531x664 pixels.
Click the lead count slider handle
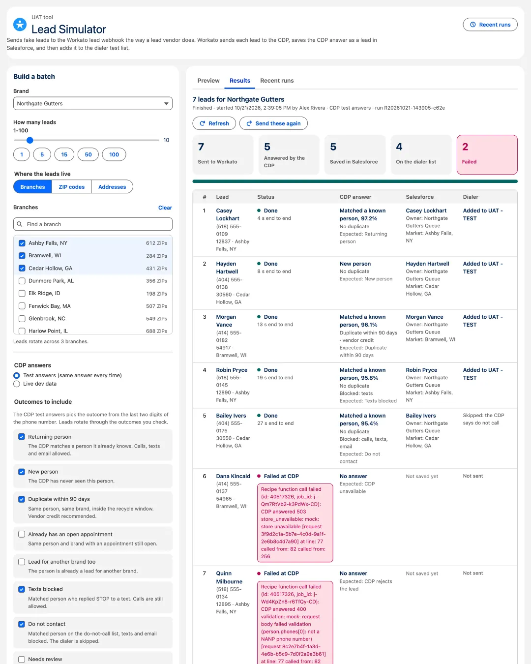point(29,140)
